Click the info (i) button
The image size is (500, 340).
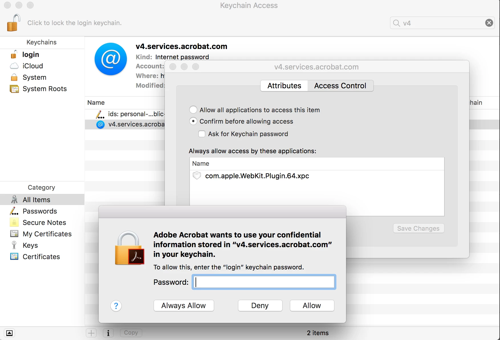(x=108, y=333)
